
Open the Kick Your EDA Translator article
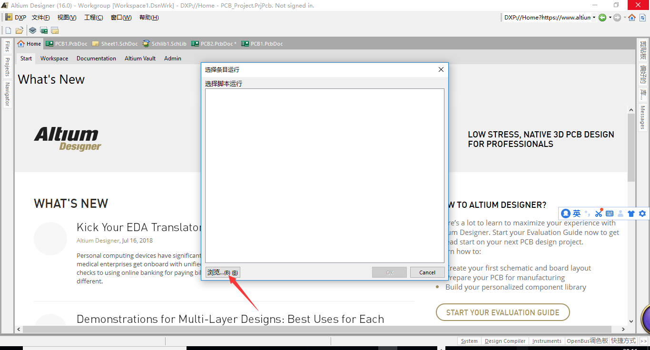[x=139, y=227]
